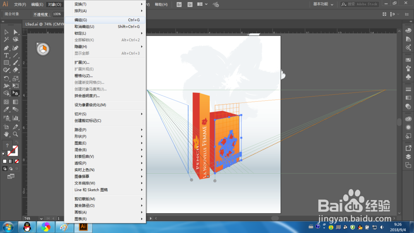Click the perspective plane switching widget
The image size is (414, 233).
(x=43, y=49)
